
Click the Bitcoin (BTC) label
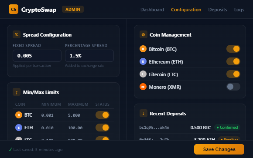click(x=163, y=49)
